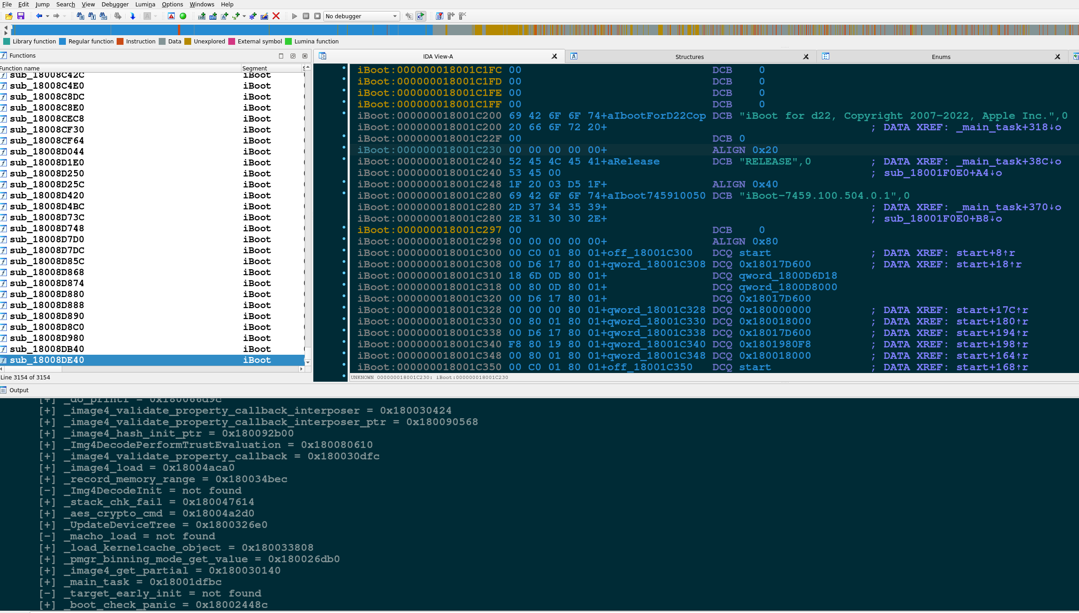Image resolution: width=1079 pixels, height=613 pixels.
Task: Click the Jump back arrow icon
Action: tap(39, 16)
